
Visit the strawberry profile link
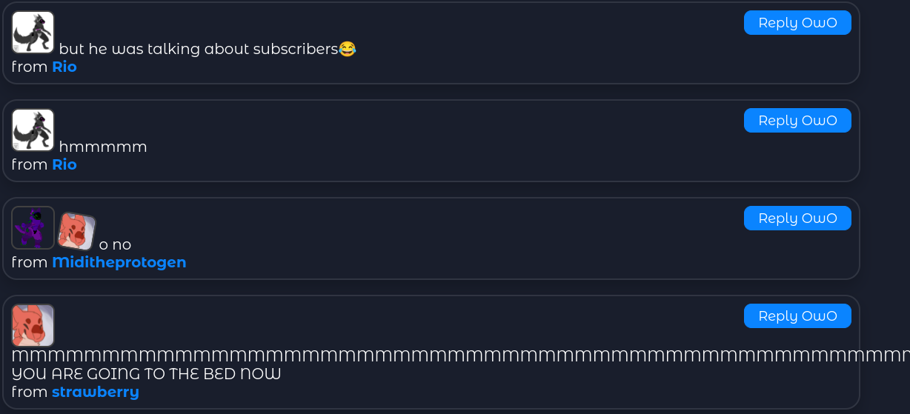pos(96,393)
